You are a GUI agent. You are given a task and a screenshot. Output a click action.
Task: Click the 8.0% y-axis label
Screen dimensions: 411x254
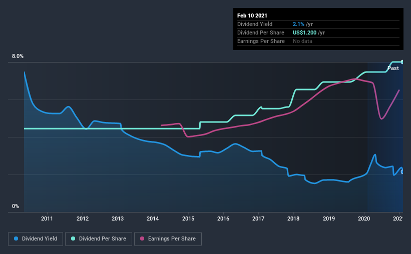click(x=18, y=56)
